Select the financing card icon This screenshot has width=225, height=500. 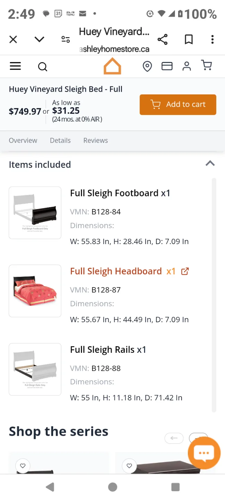[x=167, y=66]
